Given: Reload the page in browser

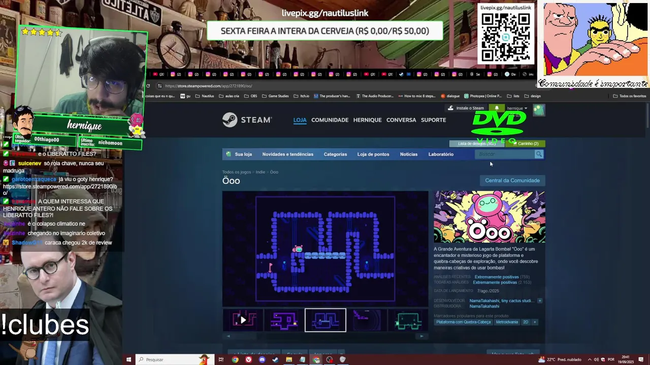Looking at the screenshot, I should (x=148, y=86).
